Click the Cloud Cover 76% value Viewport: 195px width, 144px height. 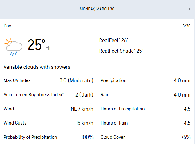click(x=186, y=137)
